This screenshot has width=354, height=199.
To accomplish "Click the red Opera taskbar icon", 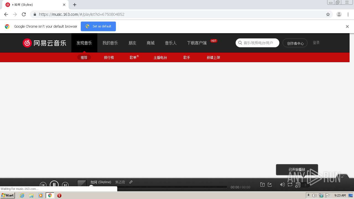I will (x=59, y=195).
